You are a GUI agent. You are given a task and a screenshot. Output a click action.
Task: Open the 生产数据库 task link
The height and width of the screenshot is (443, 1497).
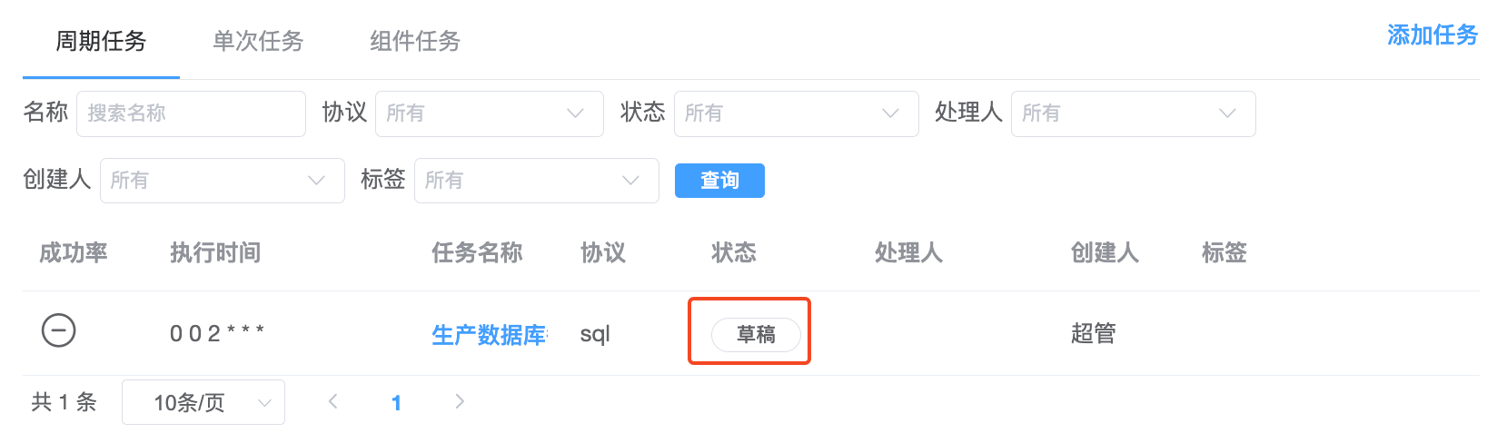click(x=490, y=335)
